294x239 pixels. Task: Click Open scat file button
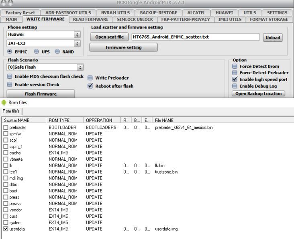[109, 37]
